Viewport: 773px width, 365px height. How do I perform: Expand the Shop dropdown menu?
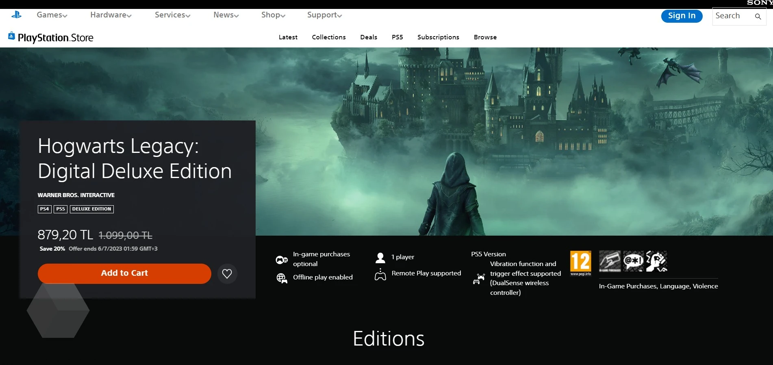click(274, 15)
